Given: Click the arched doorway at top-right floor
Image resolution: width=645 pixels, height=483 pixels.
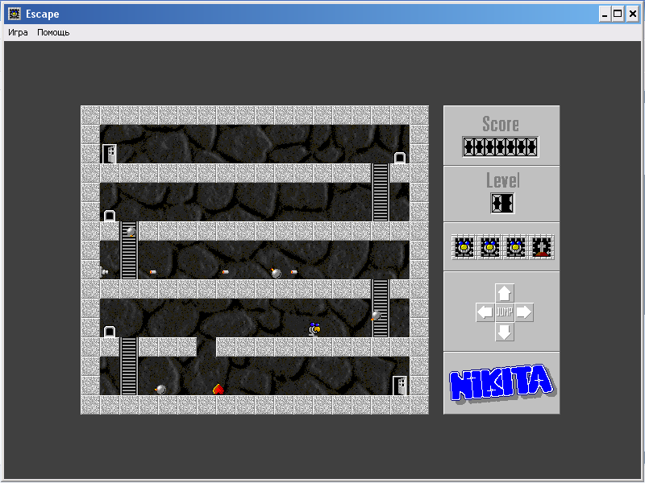Looking at the screenshot, I should [400, 157].
